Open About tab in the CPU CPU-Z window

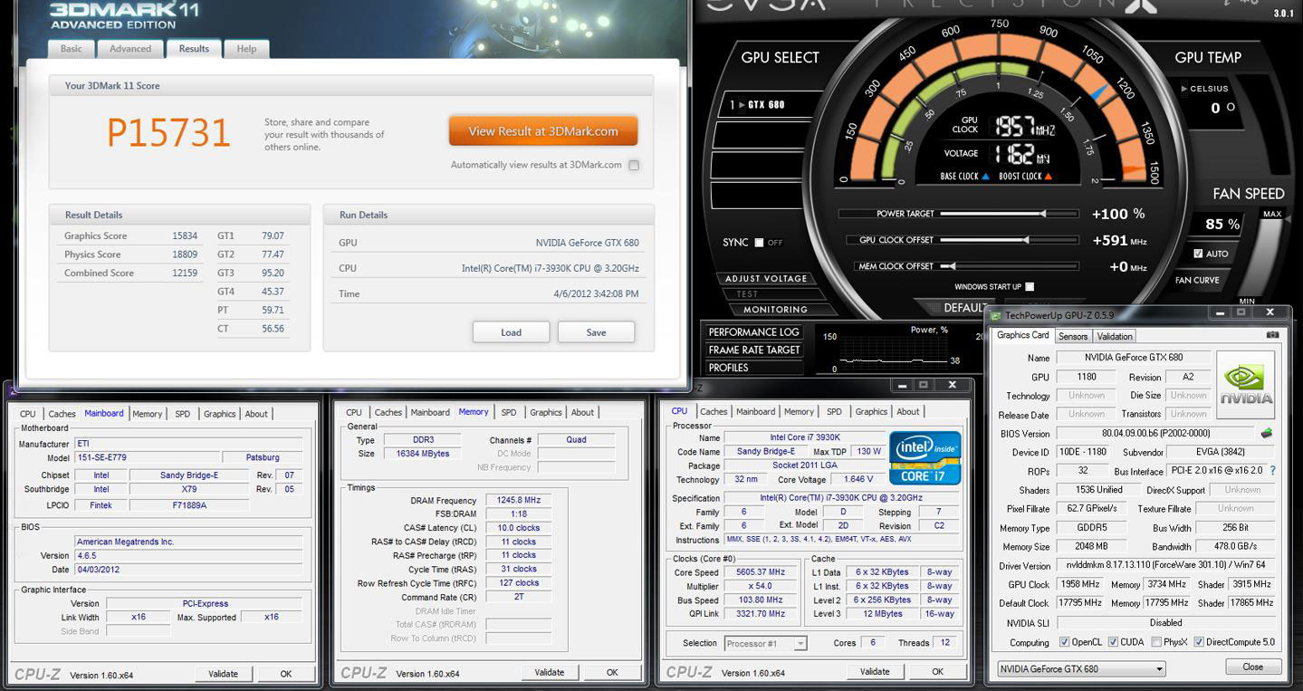point(908,411)
